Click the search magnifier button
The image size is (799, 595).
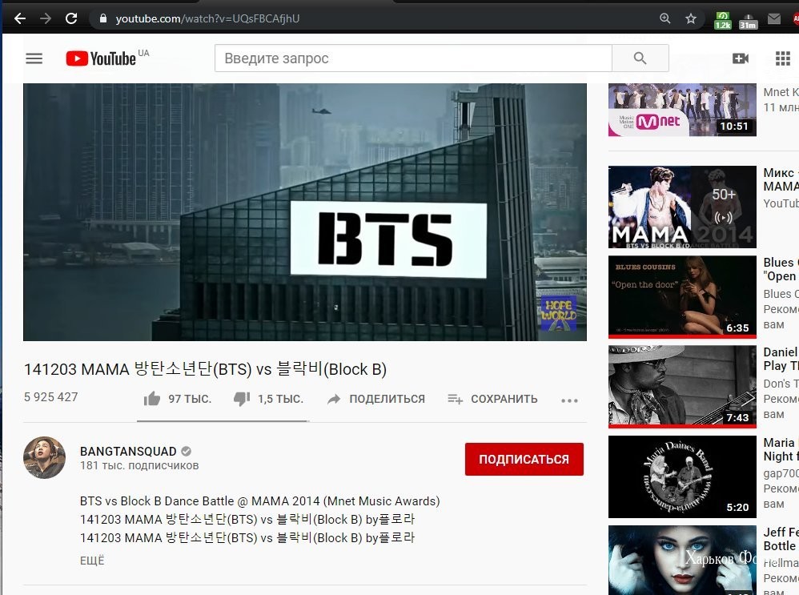[x=640, y=58]
